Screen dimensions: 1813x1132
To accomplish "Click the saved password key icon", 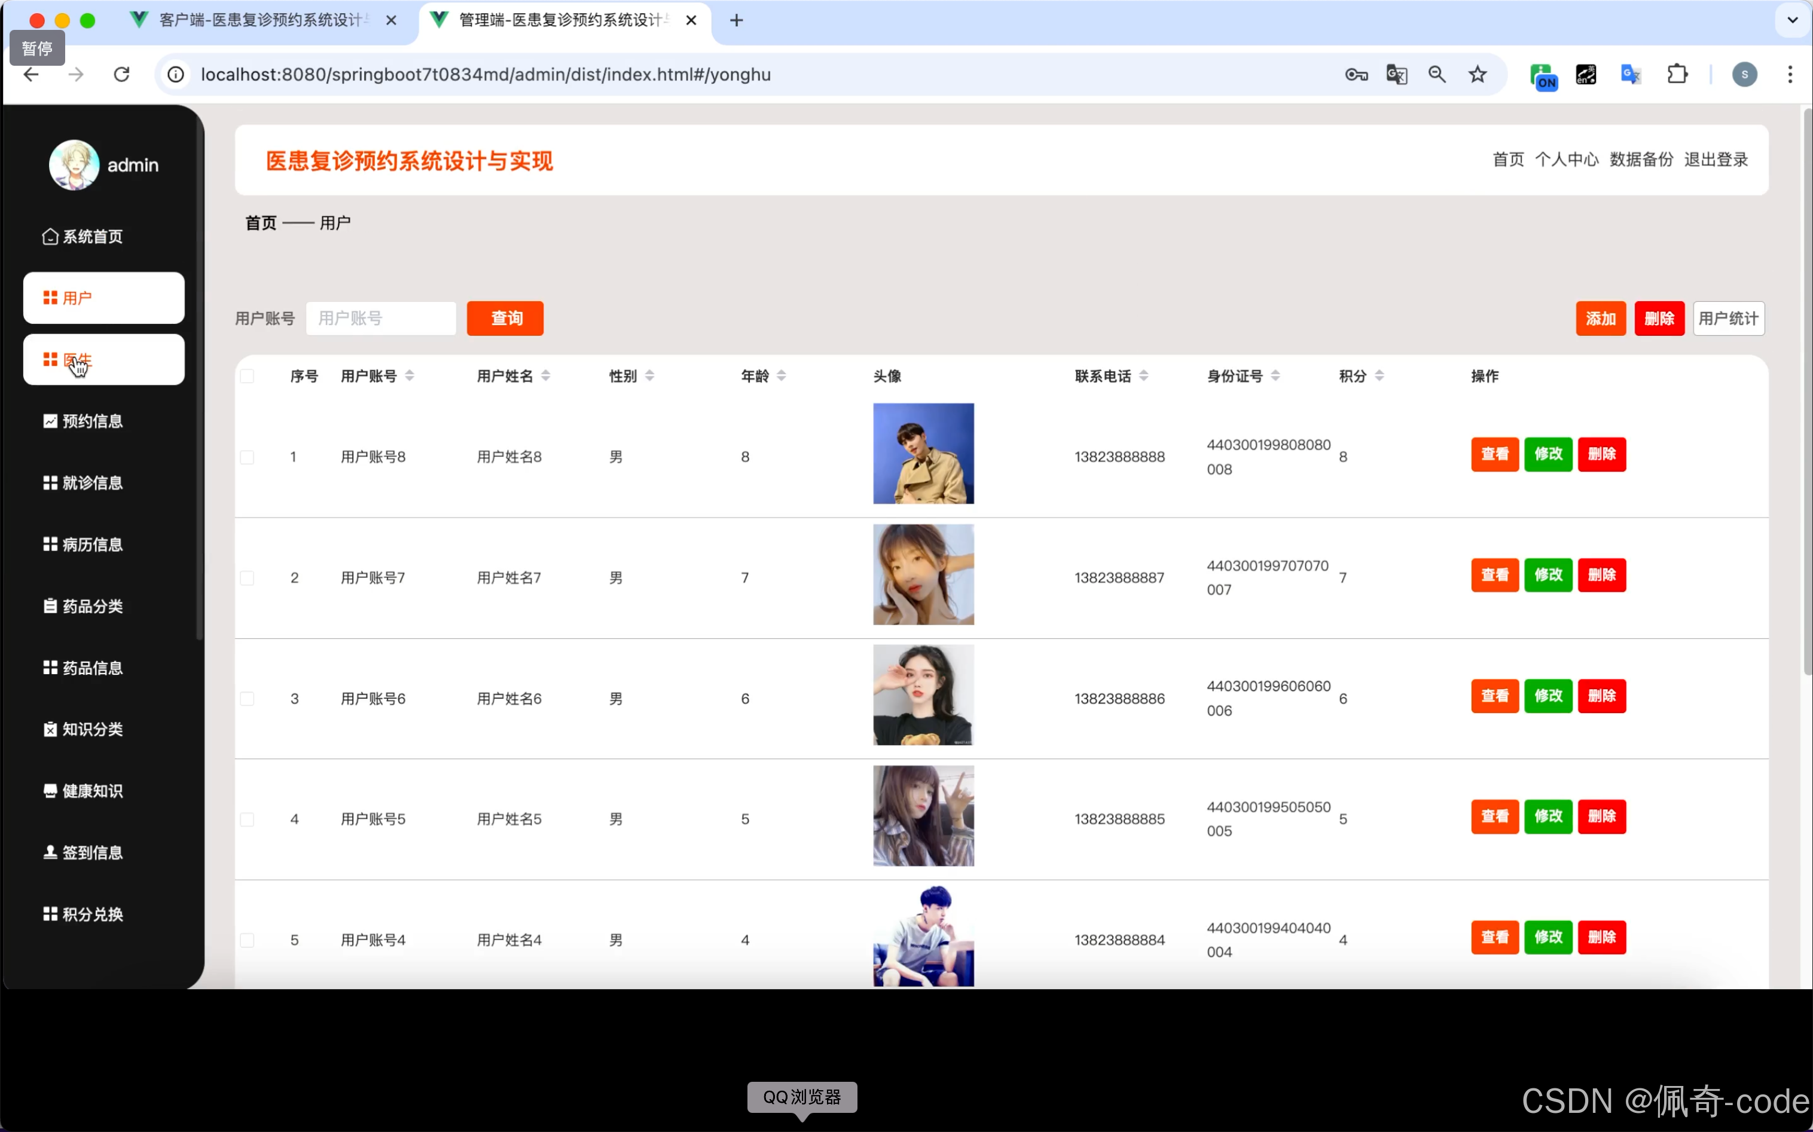I will tap(1356, 74).
